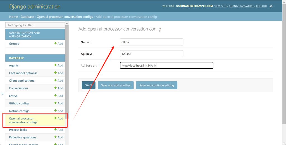286x145 pixels.
Task: Click the LOG OUT link
Action: (x=261, y=6)
